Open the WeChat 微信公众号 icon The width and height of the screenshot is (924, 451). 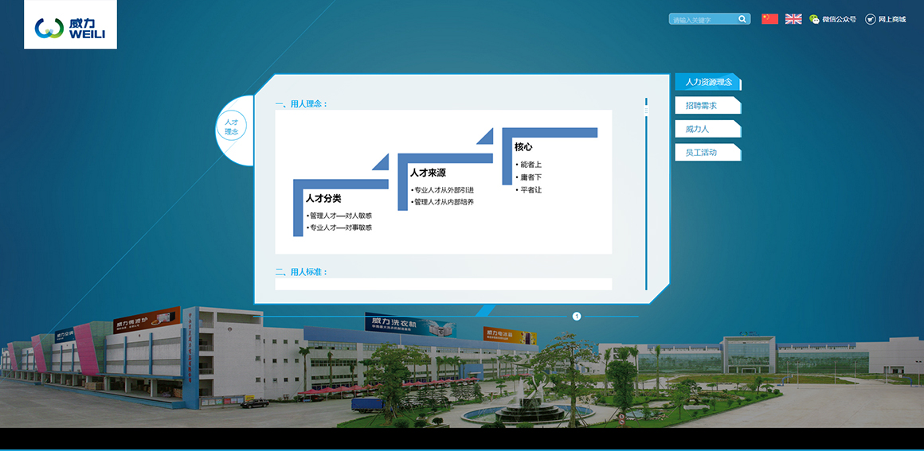[x=814, y=19]
